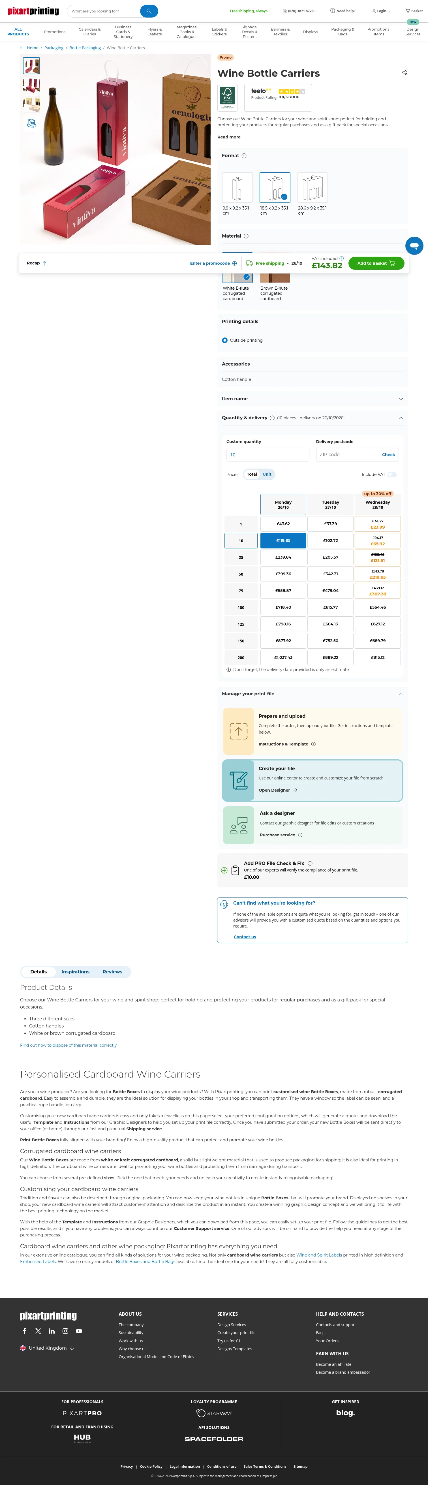The image size is (428, 1485).
Task: Switch prices to Unit view
Action: [267, 475]
